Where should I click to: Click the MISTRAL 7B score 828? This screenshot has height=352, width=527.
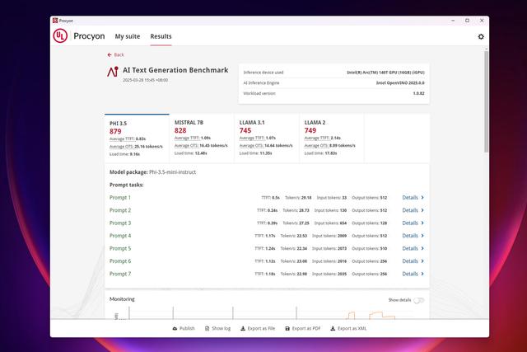coord(180,130)
